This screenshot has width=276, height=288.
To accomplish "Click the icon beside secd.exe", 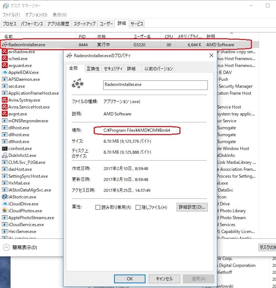I will pos(5,86).
